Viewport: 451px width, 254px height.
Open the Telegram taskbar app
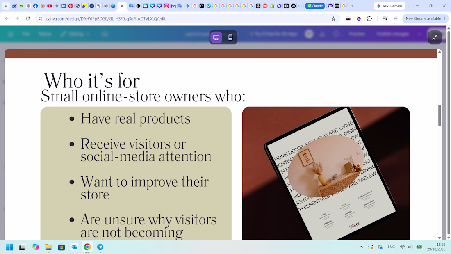100,247
